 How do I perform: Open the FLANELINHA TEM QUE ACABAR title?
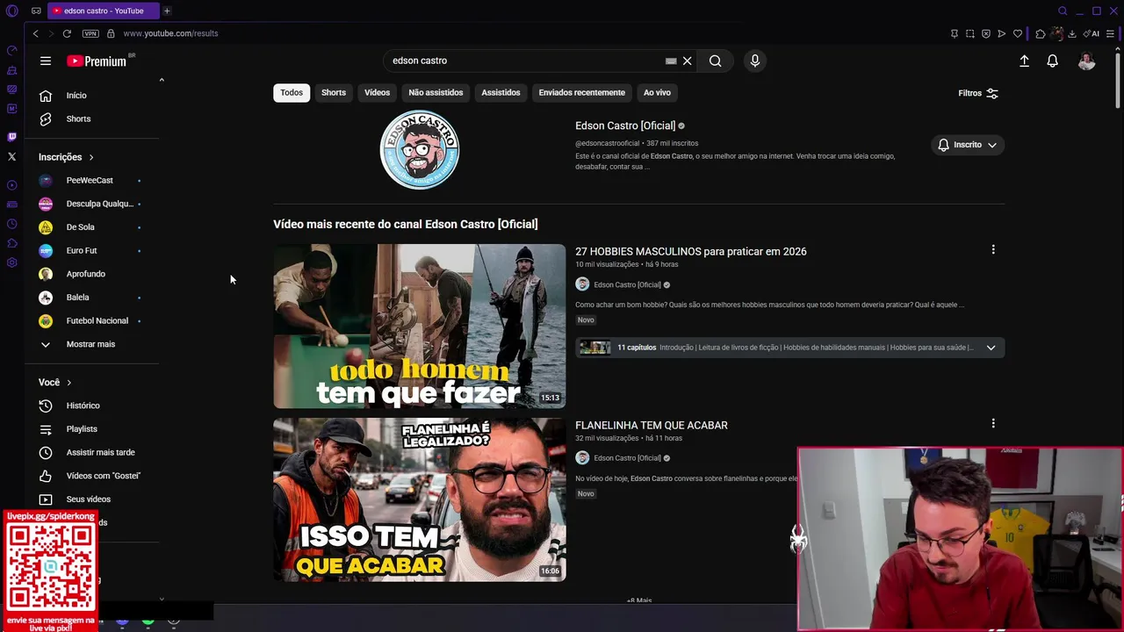(651, 425)
